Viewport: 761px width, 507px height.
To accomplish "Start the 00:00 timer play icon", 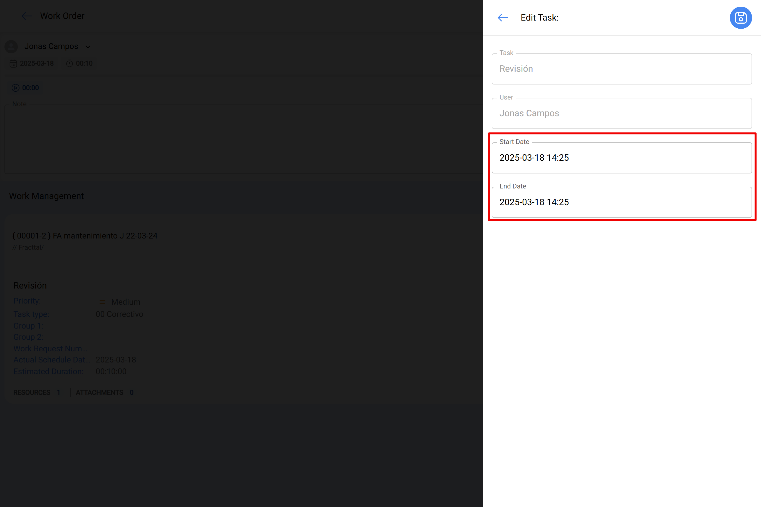I will (16, 88).
